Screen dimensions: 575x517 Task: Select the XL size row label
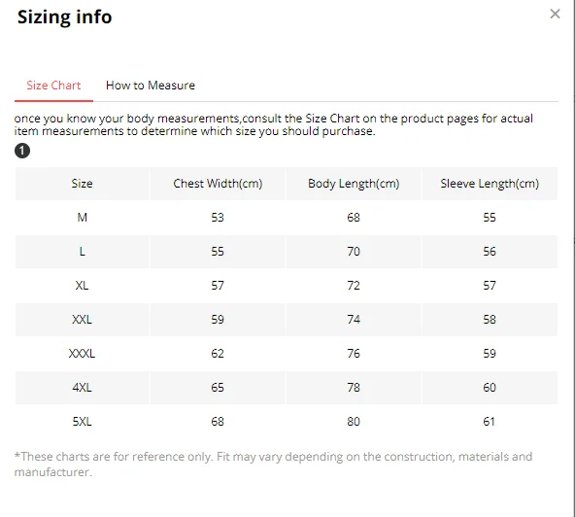pos(83,286)
